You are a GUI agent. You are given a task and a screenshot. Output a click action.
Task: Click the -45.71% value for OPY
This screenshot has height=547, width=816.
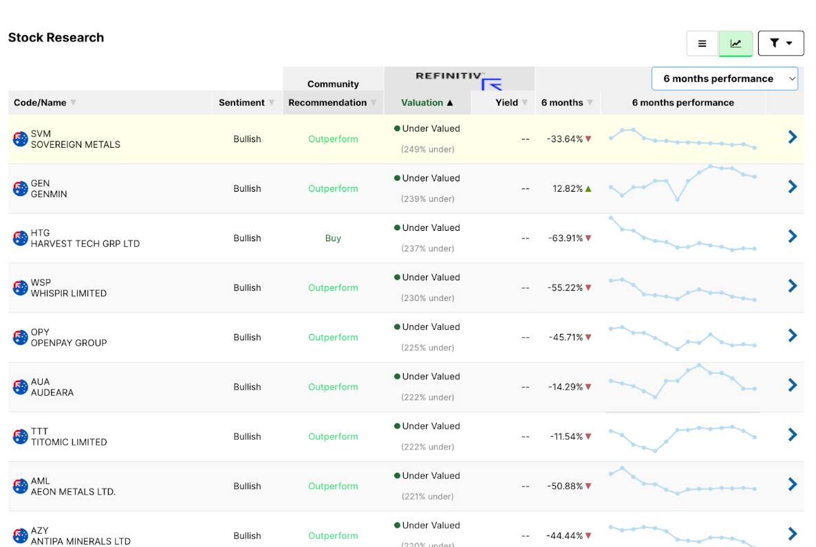click(566, 337)
